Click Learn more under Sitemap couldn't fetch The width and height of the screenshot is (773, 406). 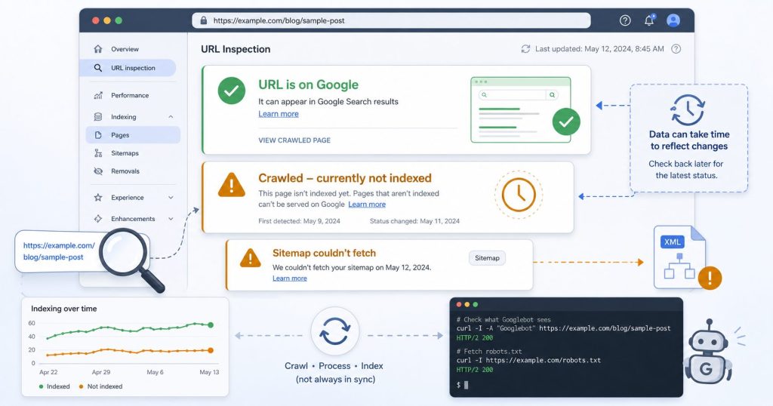pyautogui.click(x=290, y=278)
